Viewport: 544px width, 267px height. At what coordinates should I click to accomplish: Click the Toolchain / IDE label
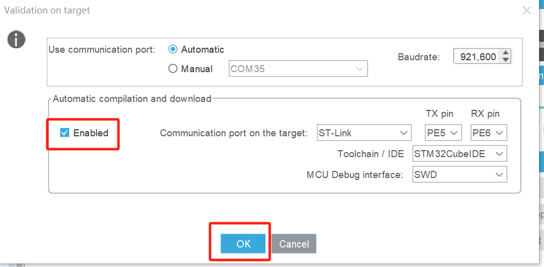coord(371,154)
